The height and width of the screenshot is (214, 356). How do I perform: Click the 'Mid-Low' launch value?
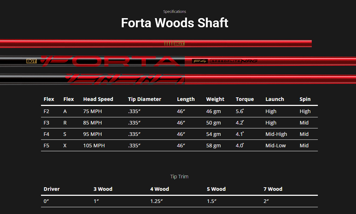[x=275, y=146]
